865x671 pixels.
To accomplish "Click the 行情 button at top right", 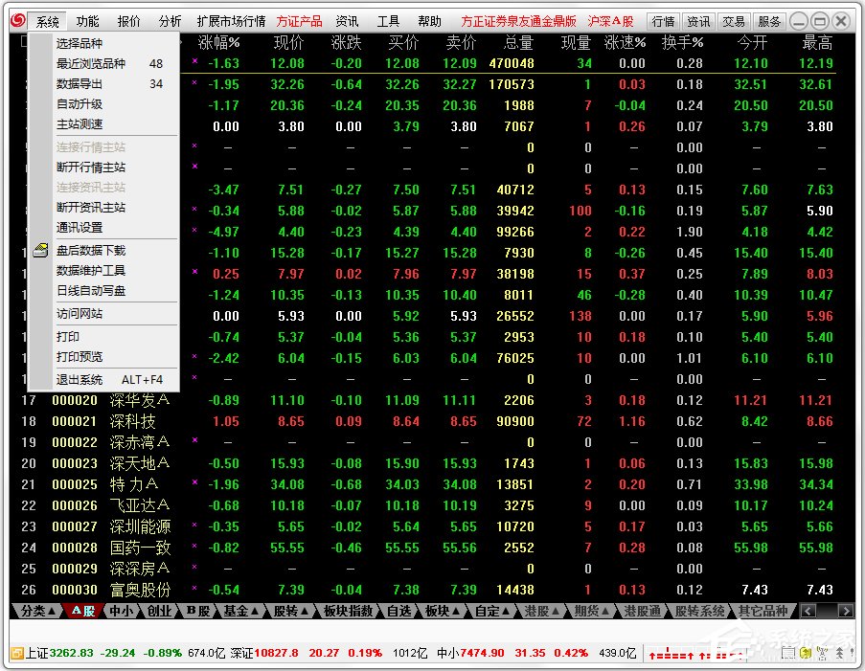I will 663,21.
